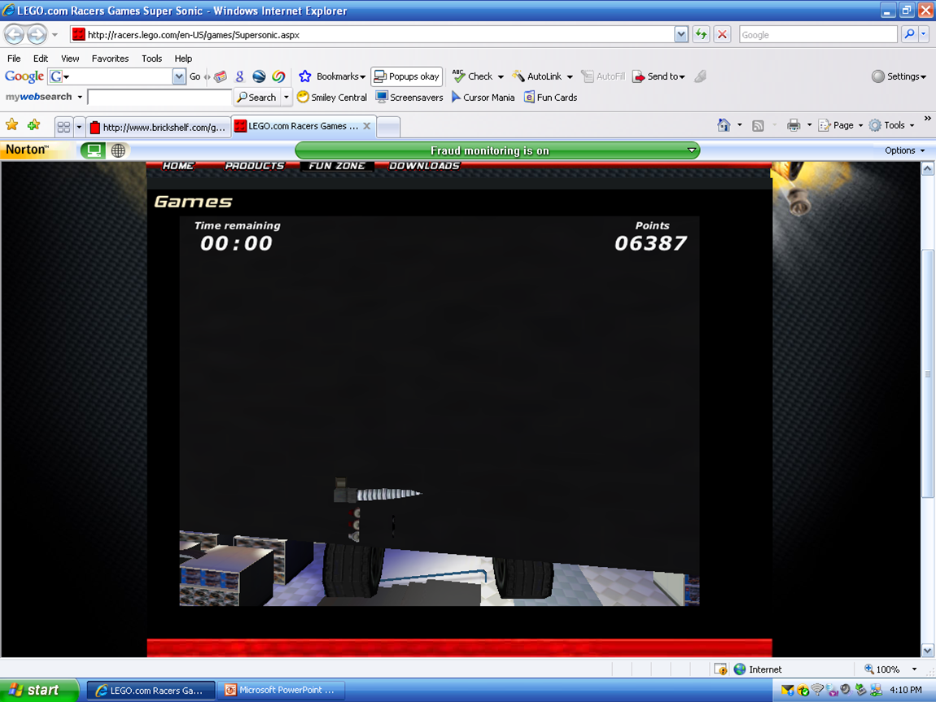Click the FUN ZONE navigation link
This screenshot has width=936, height=702.
pyautogui.click(x=337, y=165)
